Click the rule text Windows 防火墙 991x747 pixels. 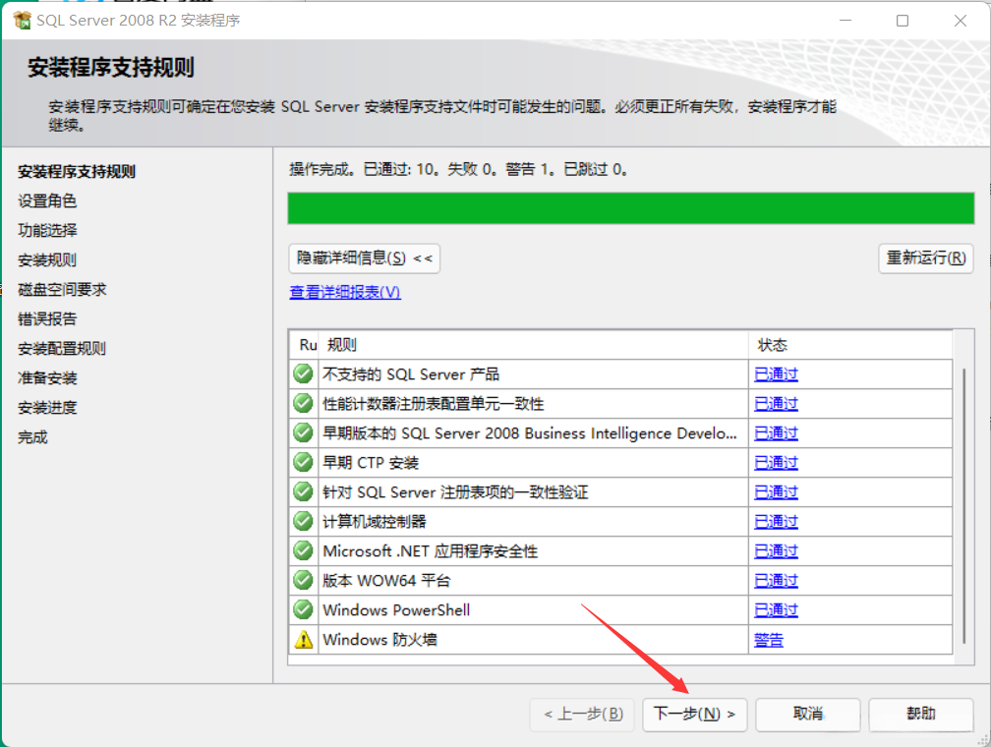point(379,640)
